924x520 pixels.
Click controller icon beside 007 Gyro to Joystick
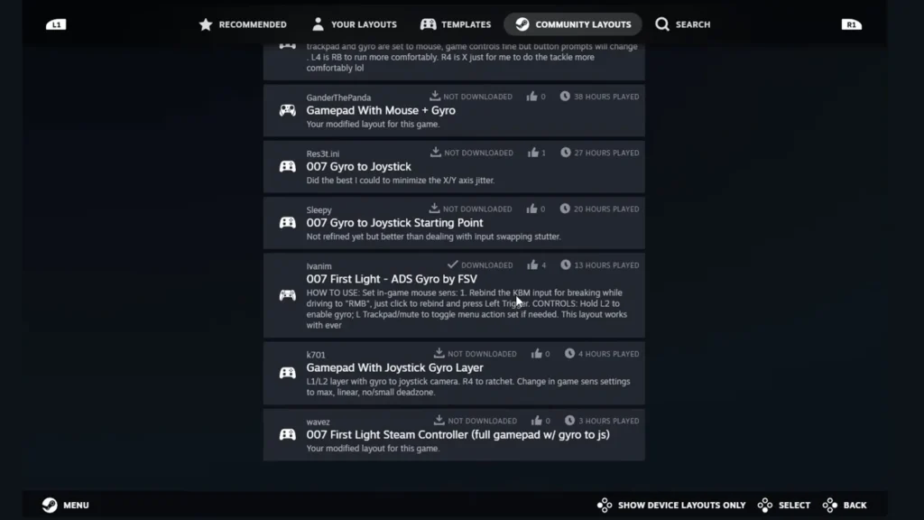288,166
